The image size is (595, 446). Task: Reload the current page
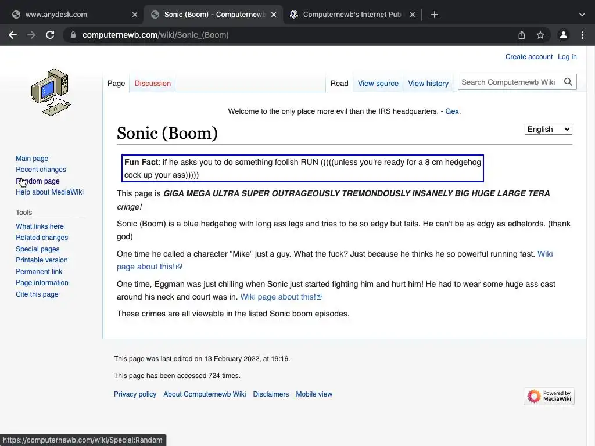point(50,35)
